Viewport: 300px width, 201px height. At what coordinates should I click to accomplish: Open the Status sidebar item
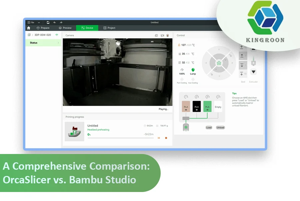point(43,43)
